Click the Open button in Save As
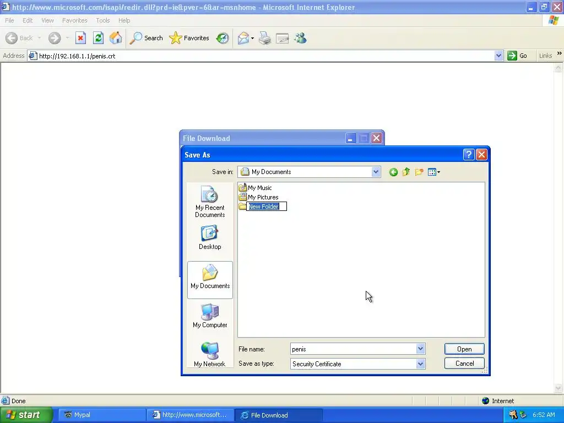This screenshot has width=564, height=423. pyautogui.click(x=464, y=349)
